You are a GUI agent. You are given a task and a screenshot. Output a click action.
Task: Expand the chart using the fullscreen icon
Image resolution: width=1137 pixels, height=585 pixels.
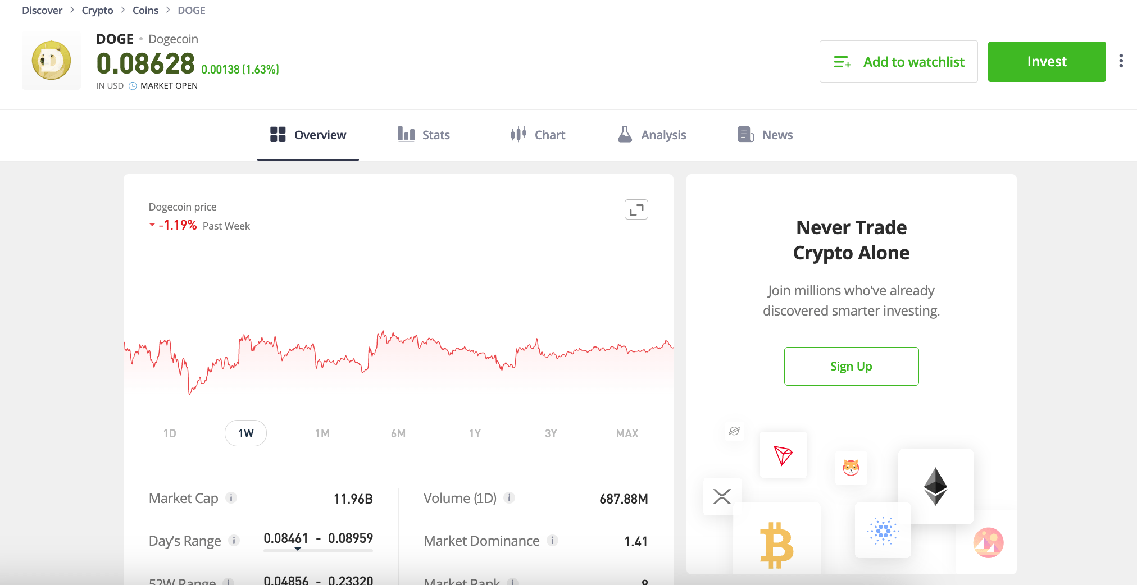point(636,209)
